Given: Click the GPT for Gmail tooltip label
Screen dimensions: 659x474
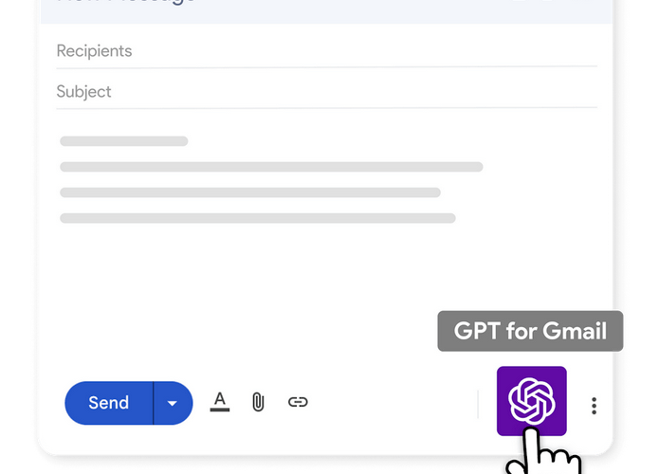Looking at the screenshot, I should 530,331.
